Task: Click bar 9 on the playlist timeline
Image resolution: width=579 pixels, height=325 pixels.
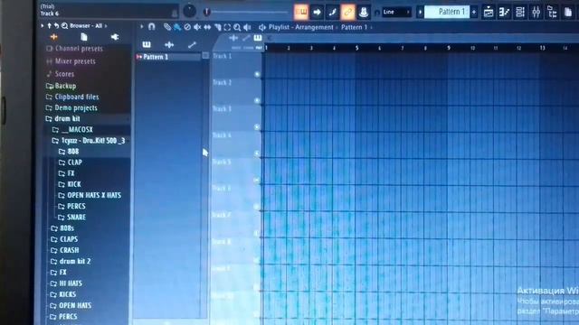Action: (x=449, y=48)
